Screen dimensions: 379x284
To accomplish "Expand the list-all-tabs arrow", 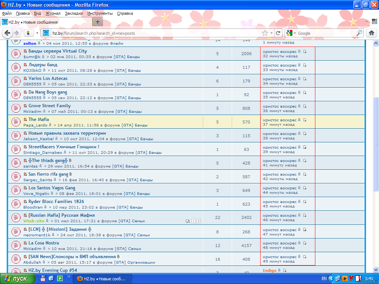I will pyautogui.click(x=366, y=22).
